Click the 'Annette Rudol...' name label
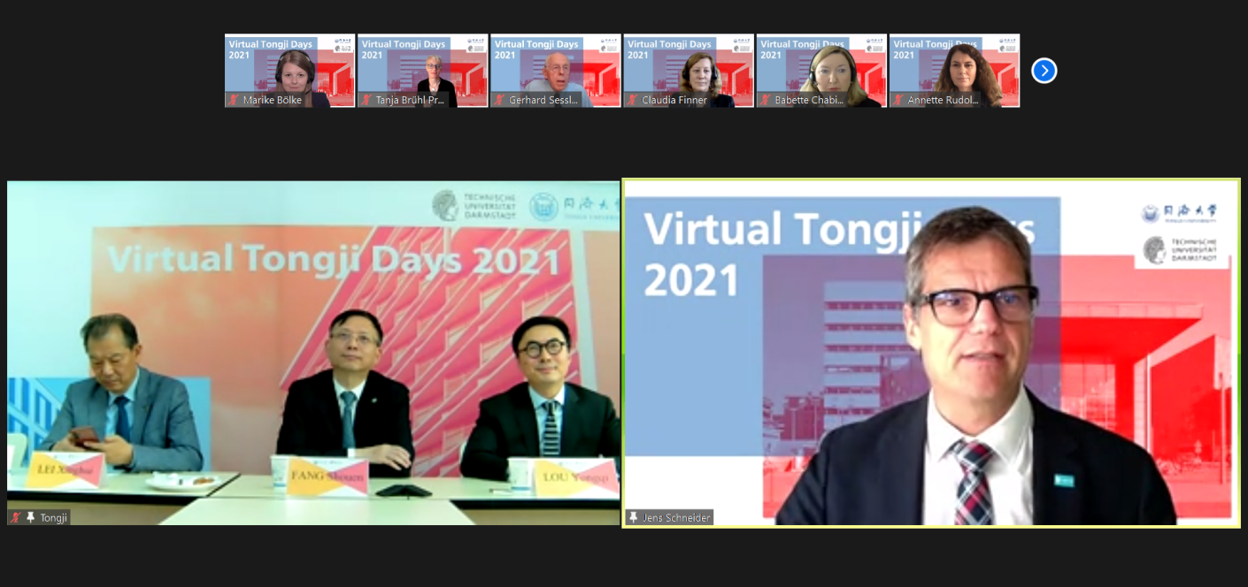Image resolution: width=1248 pixels, height=587 pixels. (x=944, y=100)
